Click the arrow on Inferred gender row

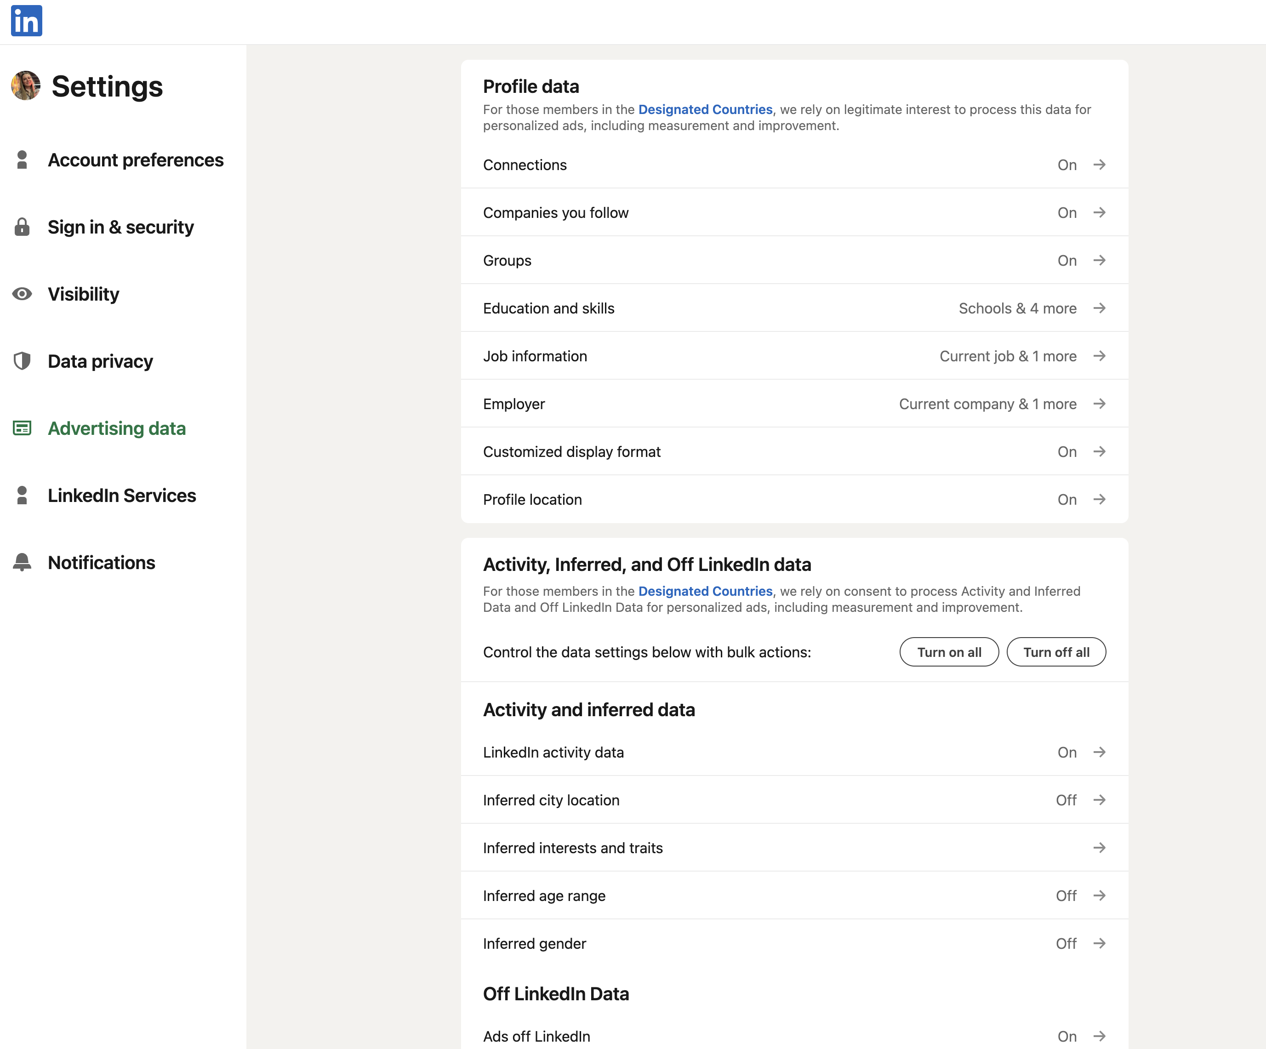1099,943
